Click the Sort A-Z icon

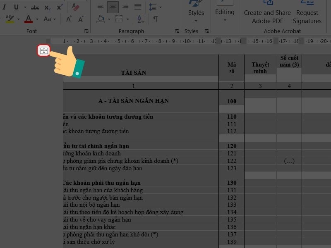(141, 19)
